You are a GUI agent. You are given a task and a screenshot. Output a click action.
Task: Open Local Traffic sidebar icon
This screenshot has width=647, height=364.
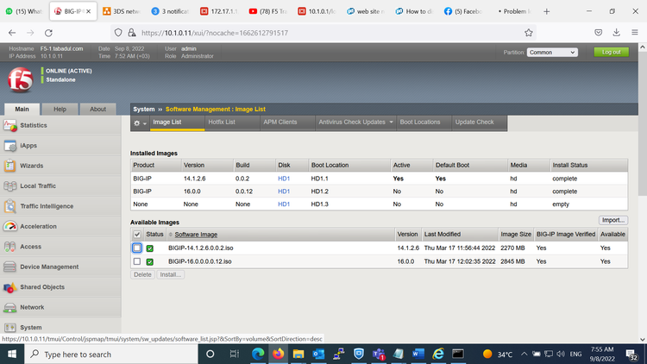click(x=9, y=186)
